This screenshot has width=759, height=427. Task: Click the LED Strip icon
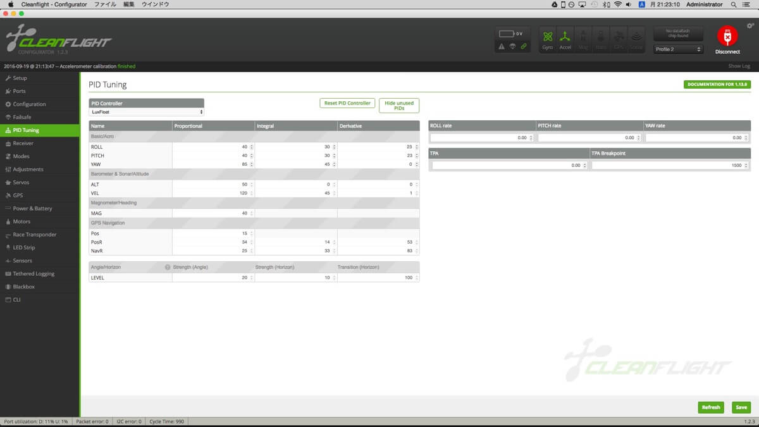pos(8,247)
